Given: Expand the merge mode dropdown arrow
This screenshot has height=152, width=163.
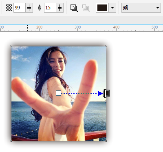Looking at the screenshot, I should (x=158, y=8).
